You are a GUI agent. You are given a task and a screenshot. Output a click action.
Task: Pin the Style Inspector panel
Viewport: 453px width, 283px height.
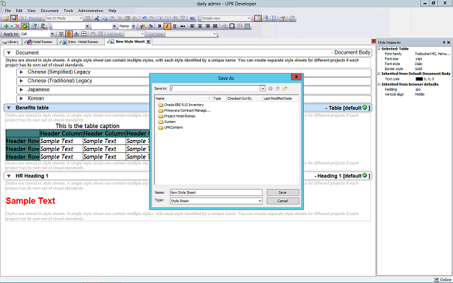click(442, 43)
